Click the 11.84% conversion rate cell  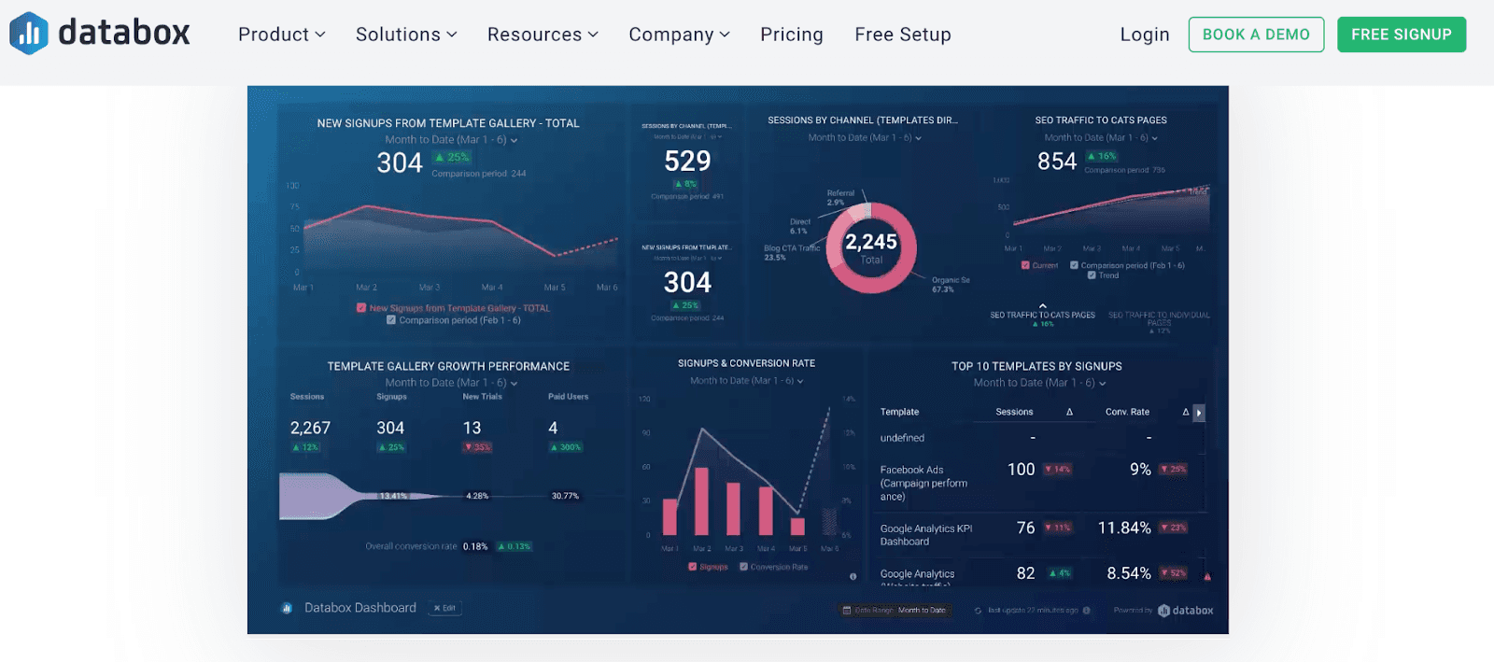click(x=1124, y=528)
